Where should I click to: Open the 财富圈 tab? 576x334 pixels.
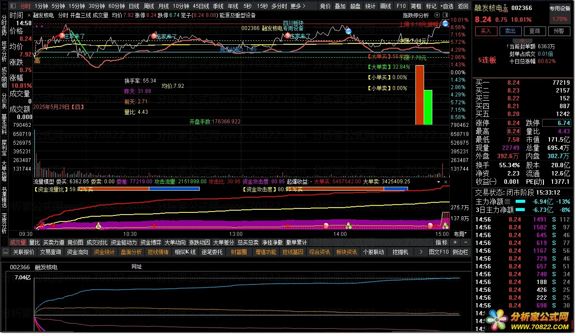pos(239,252)
